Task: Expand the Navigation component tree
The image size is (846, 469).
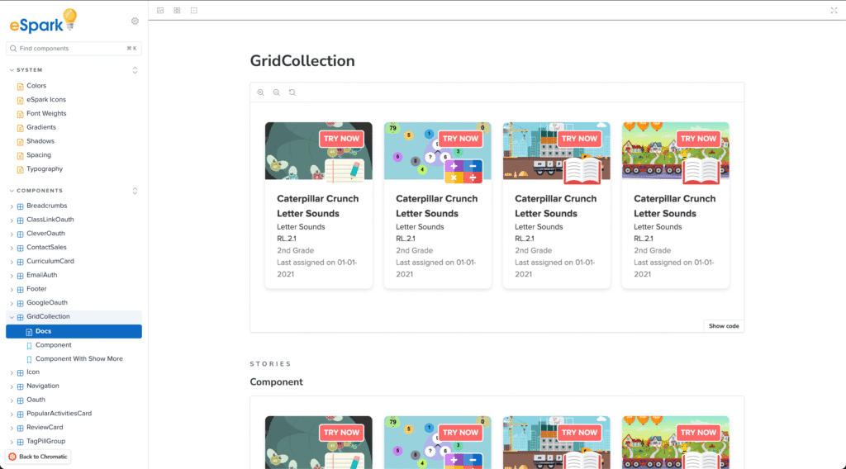Action: pyautogui.click(x=12, y=386)
